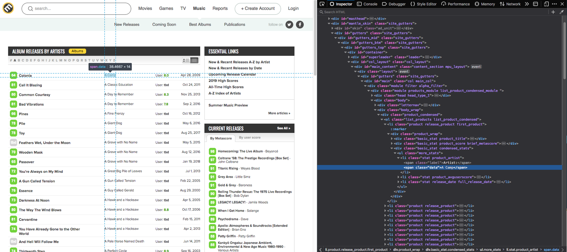567x252 pixels.
Task: Click the Create Account button
Action: (258, 9)
